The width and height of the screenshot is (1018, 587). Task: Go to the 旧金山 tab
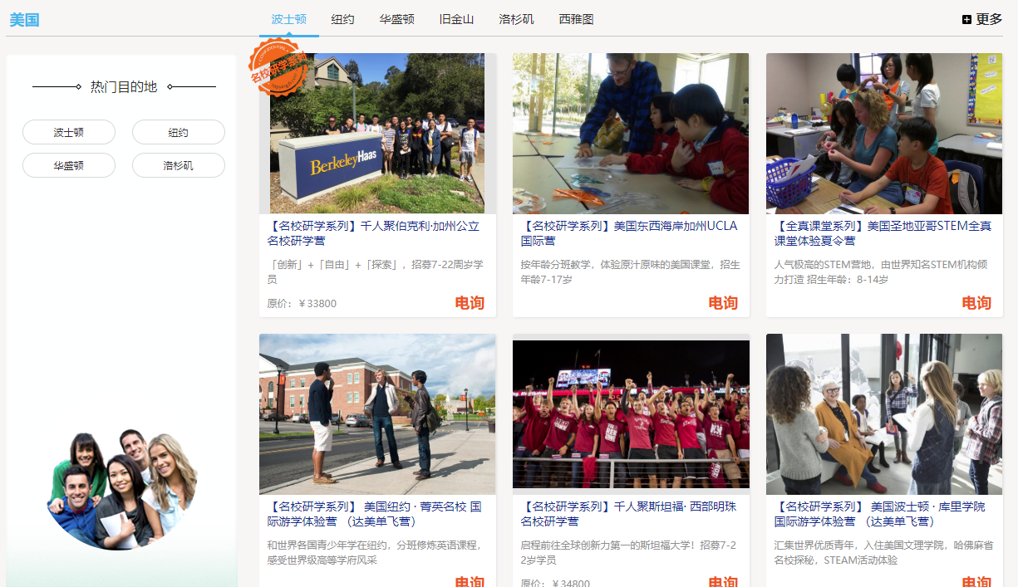(456, 19)
